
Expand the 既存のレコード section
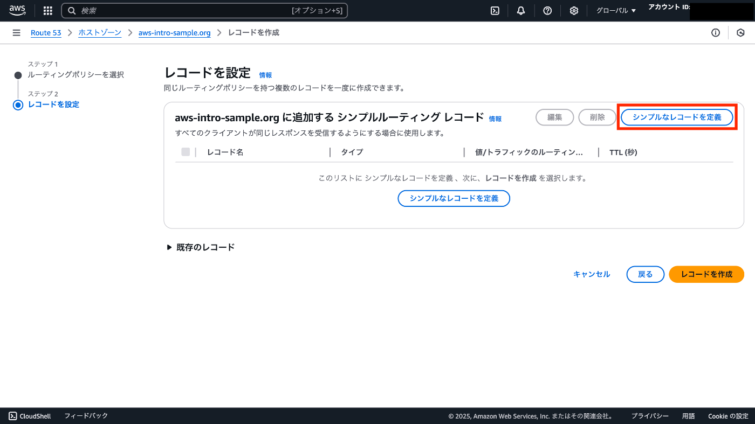pyautogui.click(x=201, y=247)
